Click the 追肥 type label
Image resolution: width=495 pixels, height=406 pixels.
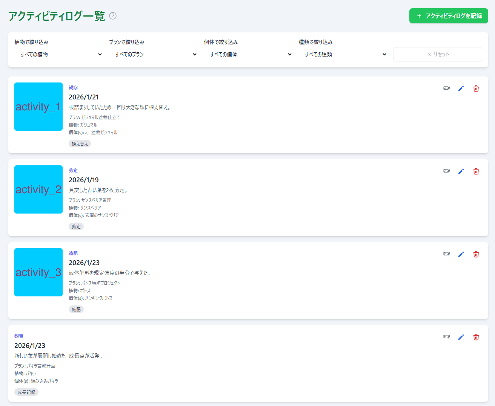(73, 253)
